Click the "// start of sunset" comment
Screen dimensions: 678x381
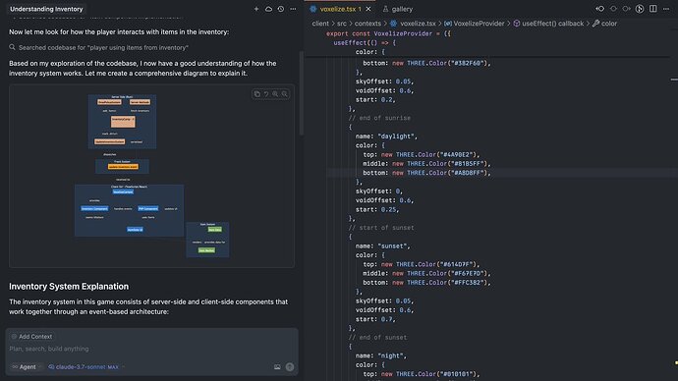(x=381, y=227)
